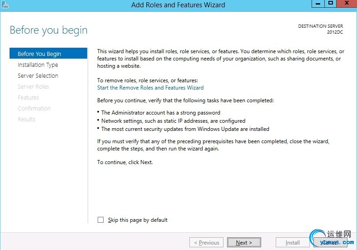357x250 pixels.
Task: Click the Add Roles and Features Wizard title bar
Action: 178,5
